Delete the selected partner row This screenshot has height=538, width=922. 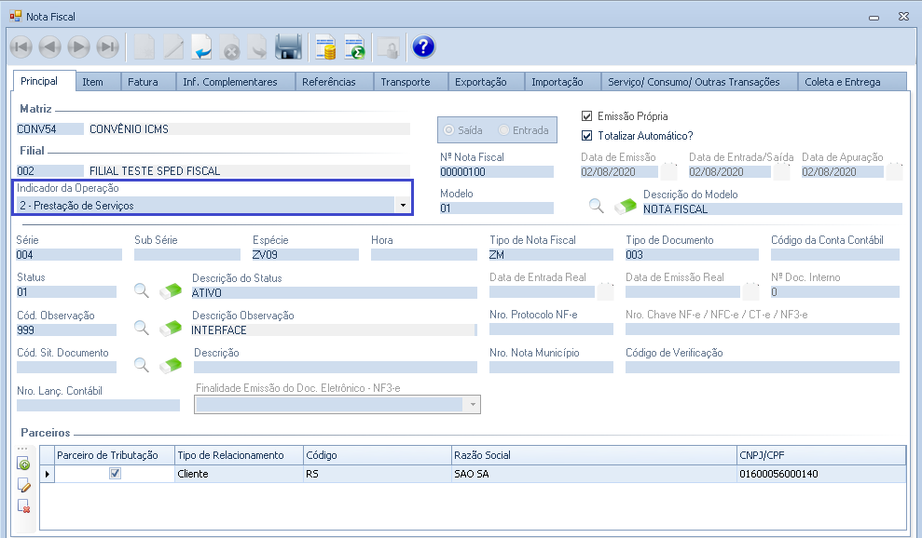click(x=24, y=505)
